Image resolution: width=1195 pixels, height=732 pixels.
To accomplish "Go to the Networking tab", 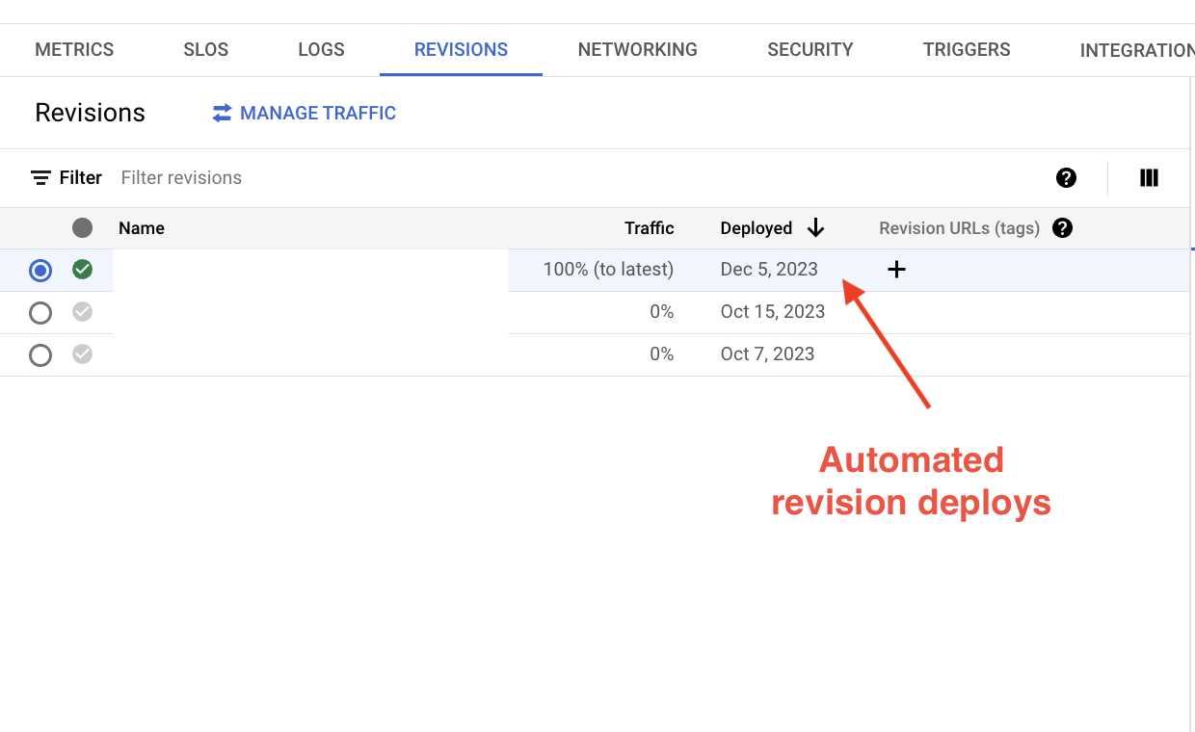I will (x=637, y=50).
